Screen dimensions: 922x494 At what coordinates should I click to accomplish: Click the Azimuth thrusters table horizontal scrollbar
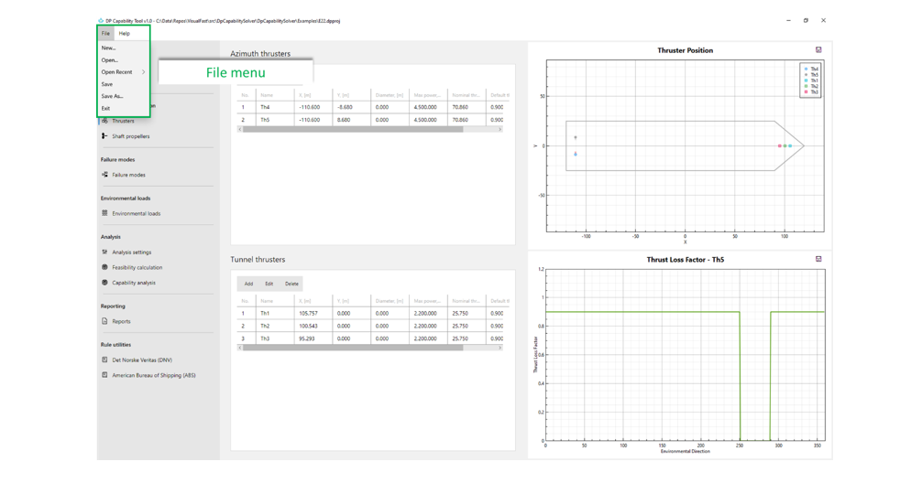(353, 130)
